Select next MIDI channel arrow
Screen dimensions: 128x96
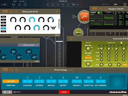click(10, 92)
